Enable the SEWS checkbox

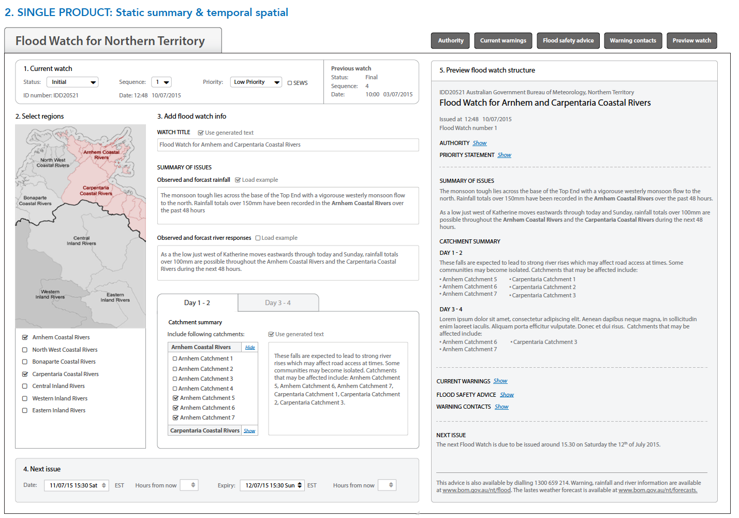tap(290, 83)
